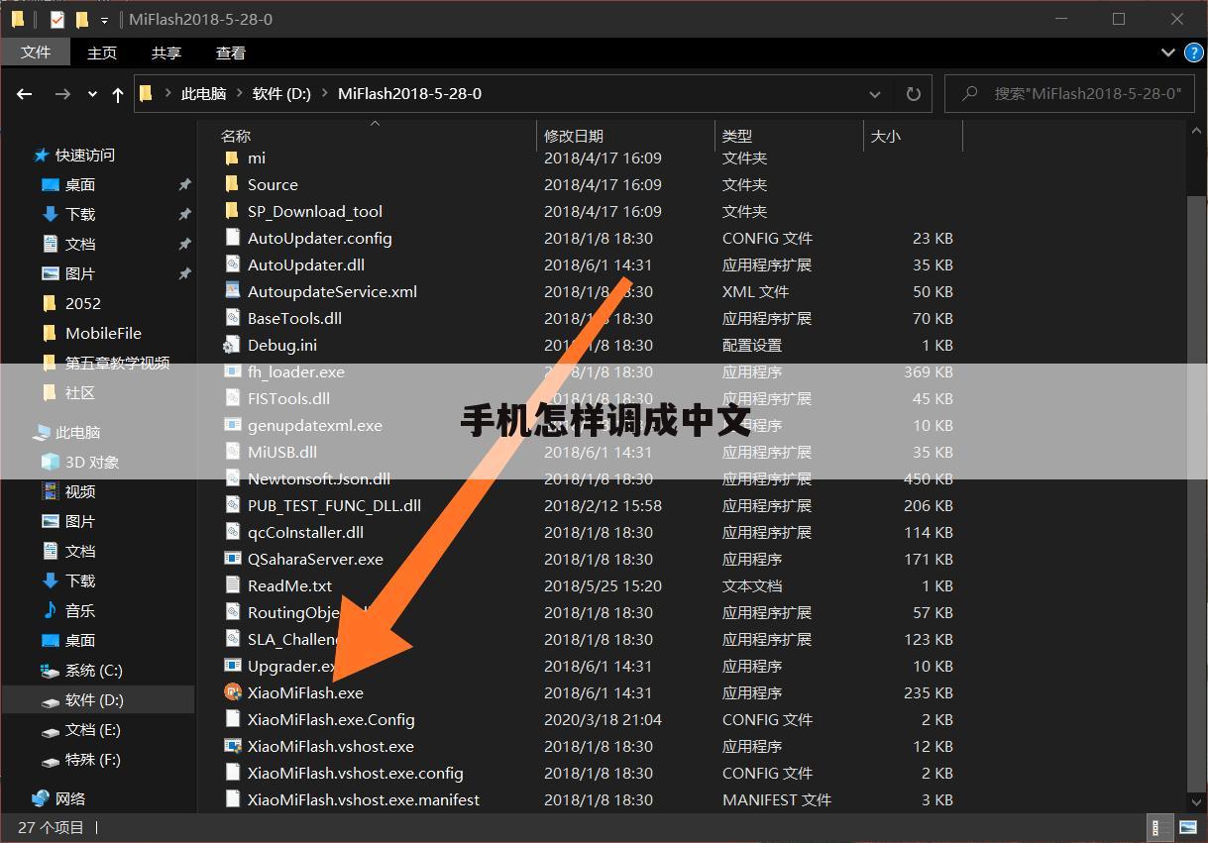Refresh the folder view
The image size is (1208, 843).
[913, 94]
